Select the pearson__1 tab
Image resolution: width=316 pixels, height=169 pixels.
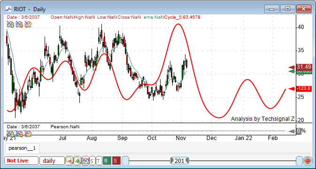22,148
